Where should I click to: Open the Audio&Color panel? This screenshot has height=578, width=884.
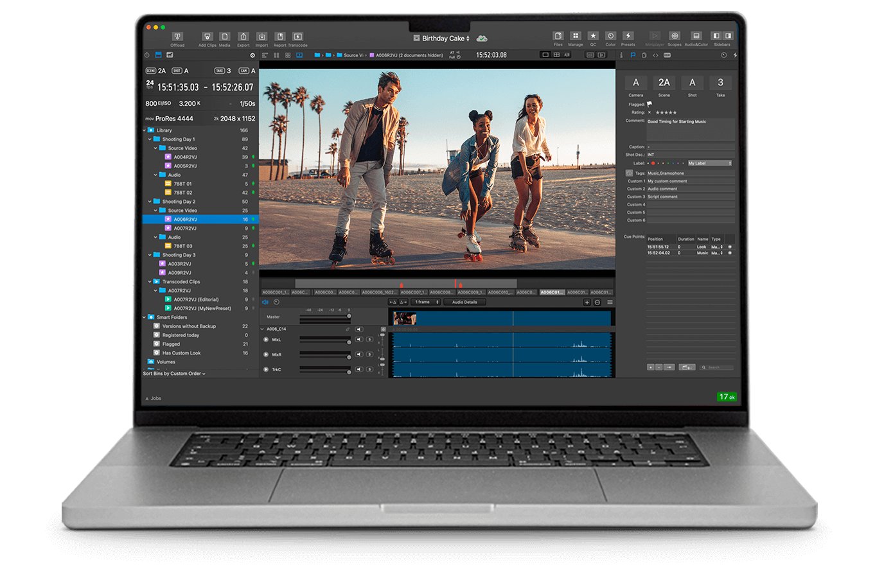(696, 37)
